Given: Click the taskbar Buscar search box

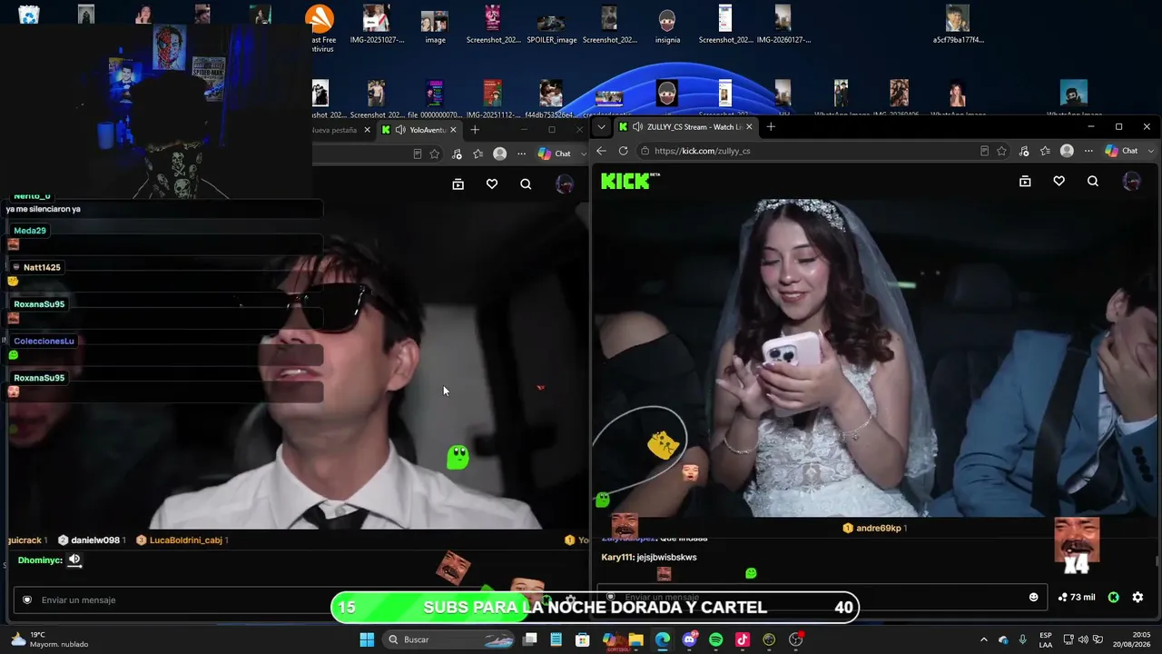Looking at the screenshot, I should point(448,639).
